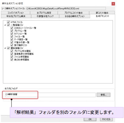This screenshot has width=124, height=123.
Task: Switch to the 呼出先プログラム解決 tab
Action: pyautogui.click(x=16, y=16)
